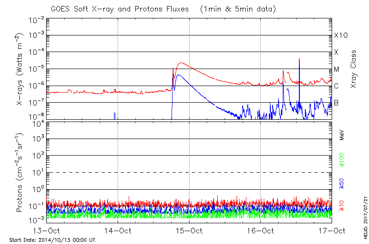Viewport: 369px width, 244px height.
Task: Select the 17-Oct date tick label
Action: [332, 230]
